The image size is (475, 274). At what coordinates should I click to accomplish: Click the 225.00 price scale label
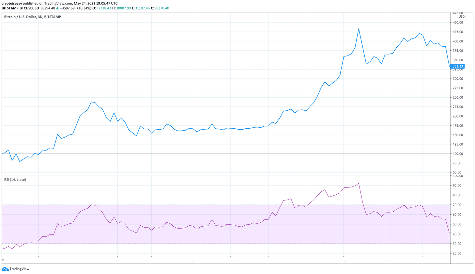tap(457, 107)
